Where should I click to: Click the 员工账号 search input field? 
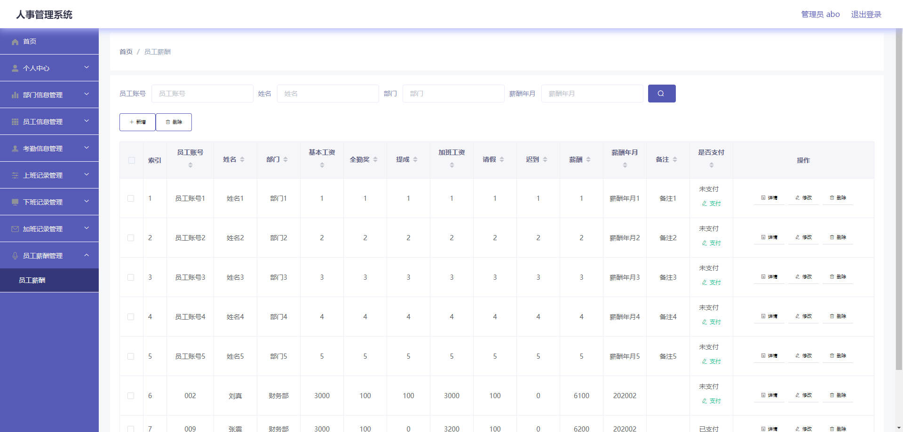click(x=202, y=94)
